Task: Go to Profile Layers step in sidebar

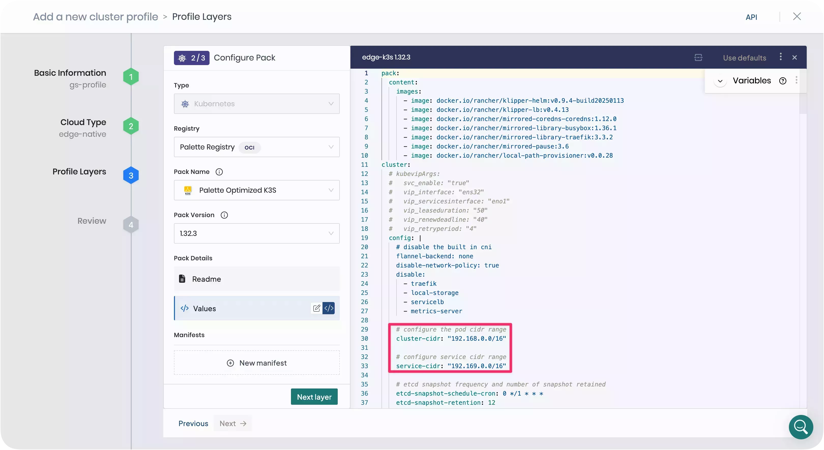Action: click(130, 175)
